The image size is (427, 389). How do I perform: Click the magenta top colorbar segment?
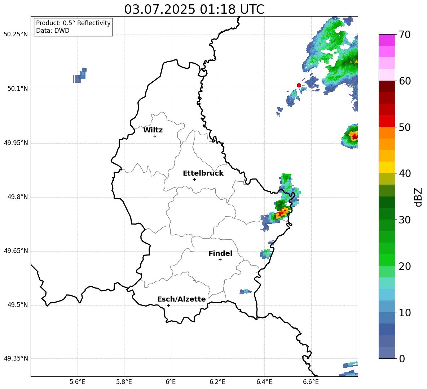coord(387,40)
